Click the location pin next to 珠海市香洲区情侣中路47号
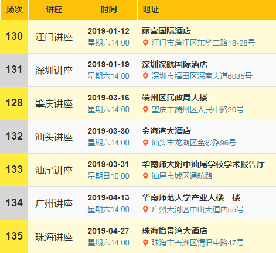The image size is (276, 253). (145, 242)
